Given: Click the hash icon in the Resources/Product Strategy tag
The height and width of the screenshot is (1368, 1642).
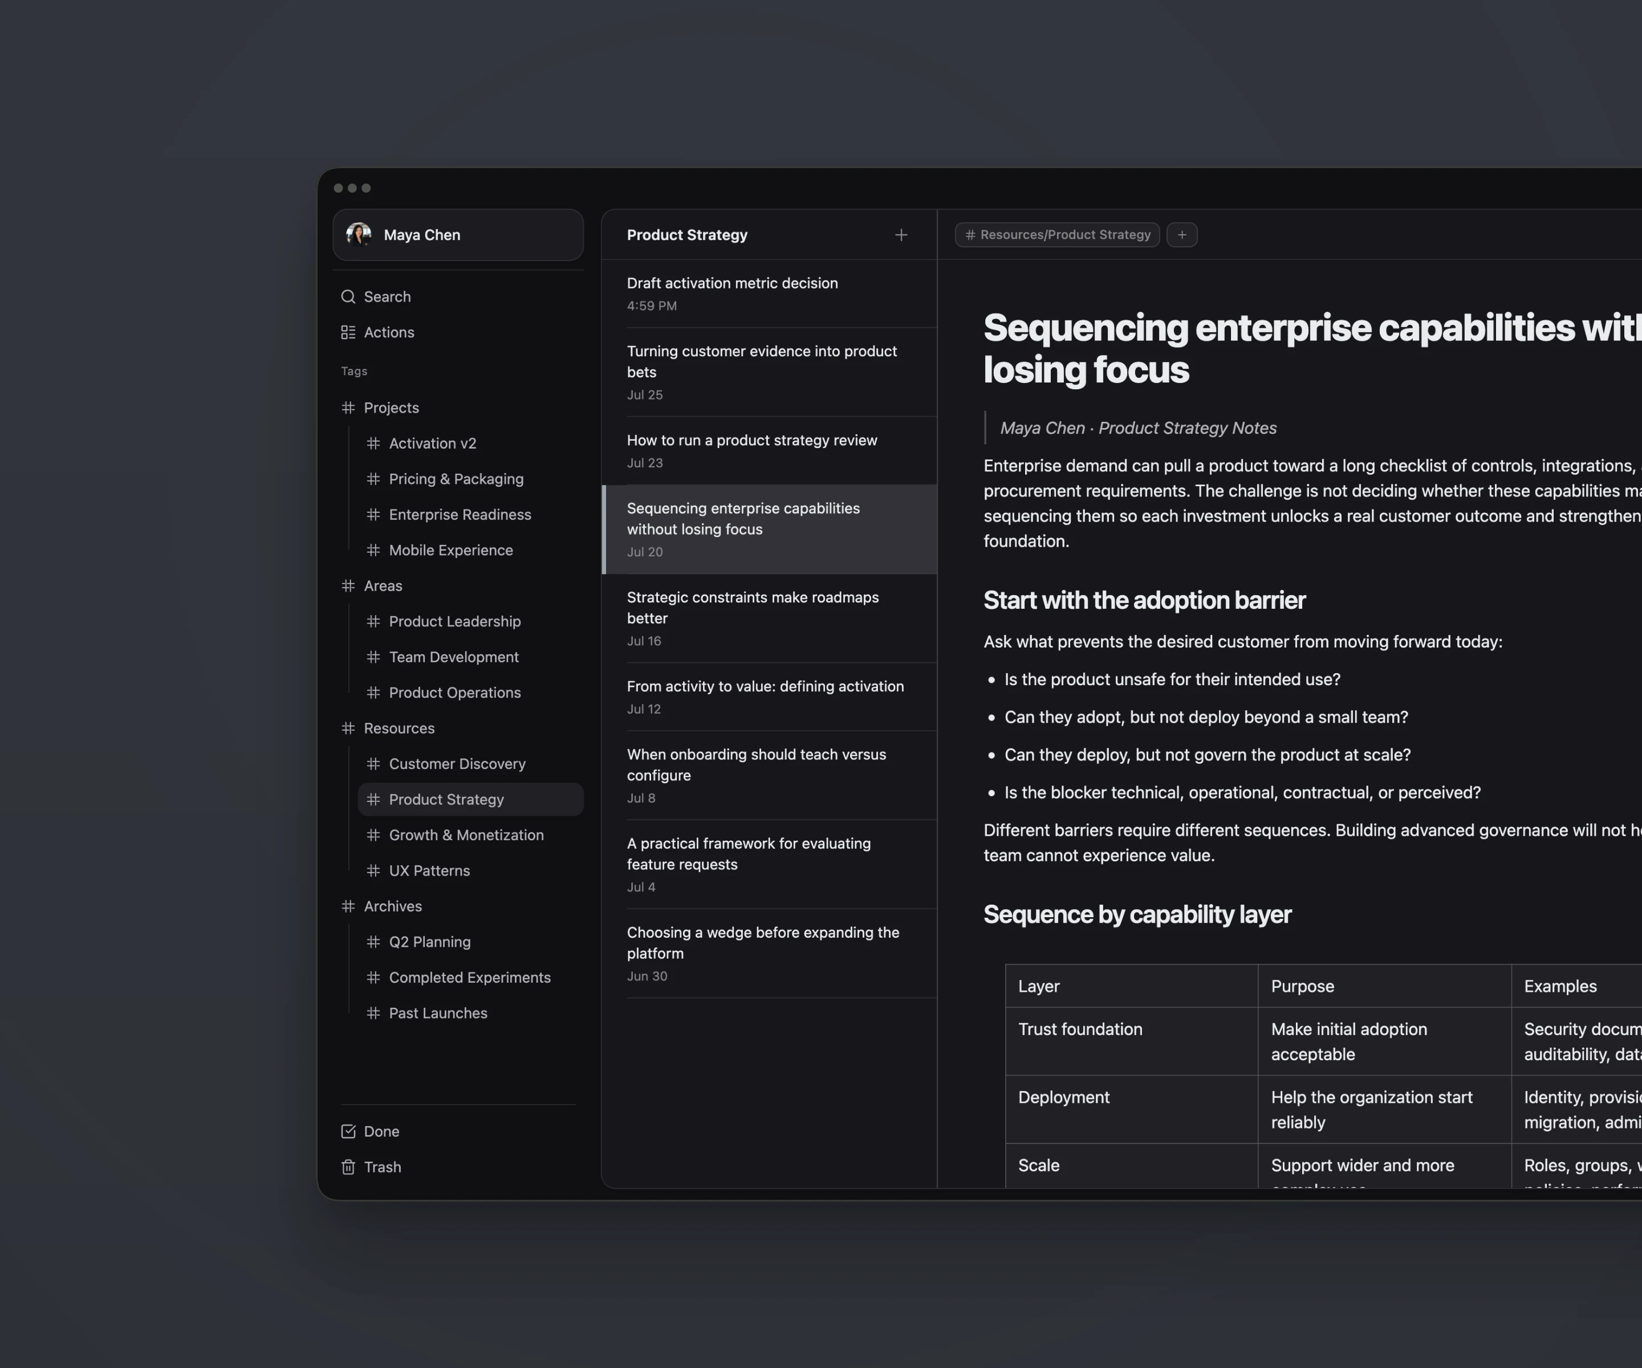Looking at the screenshot, I should click(x=970, y=234).
